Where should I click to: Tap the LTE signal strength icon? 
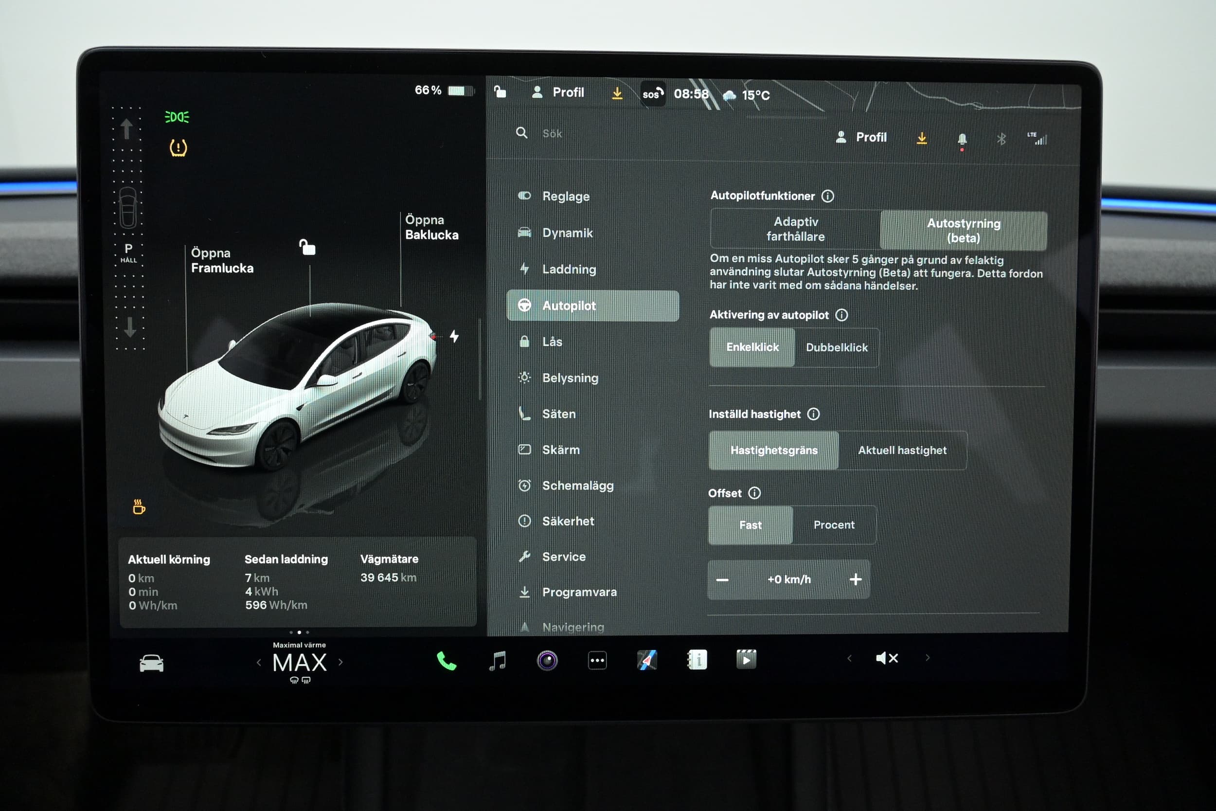[1037, 138]
